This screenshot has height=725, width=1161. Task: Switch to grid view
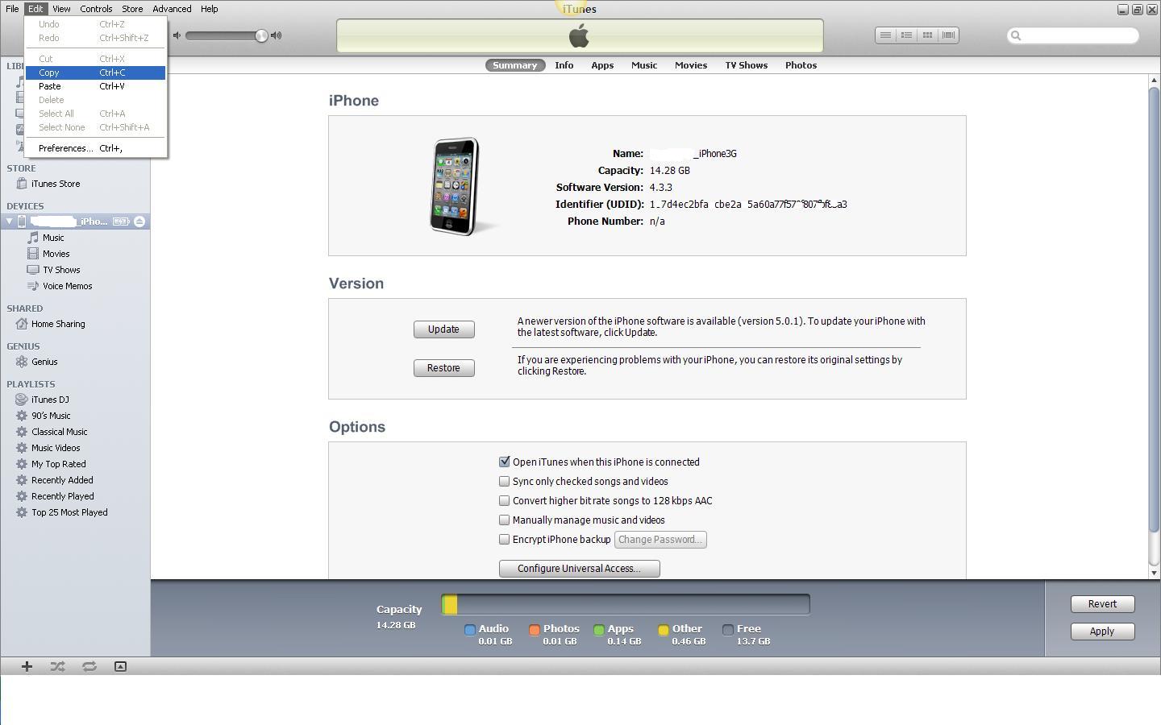point(927,35)
